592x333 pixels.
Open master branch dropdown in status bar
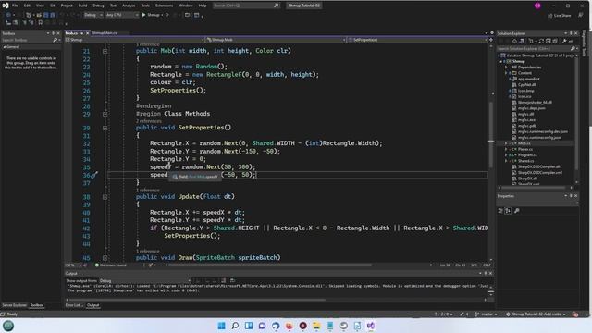click(486, 314)
